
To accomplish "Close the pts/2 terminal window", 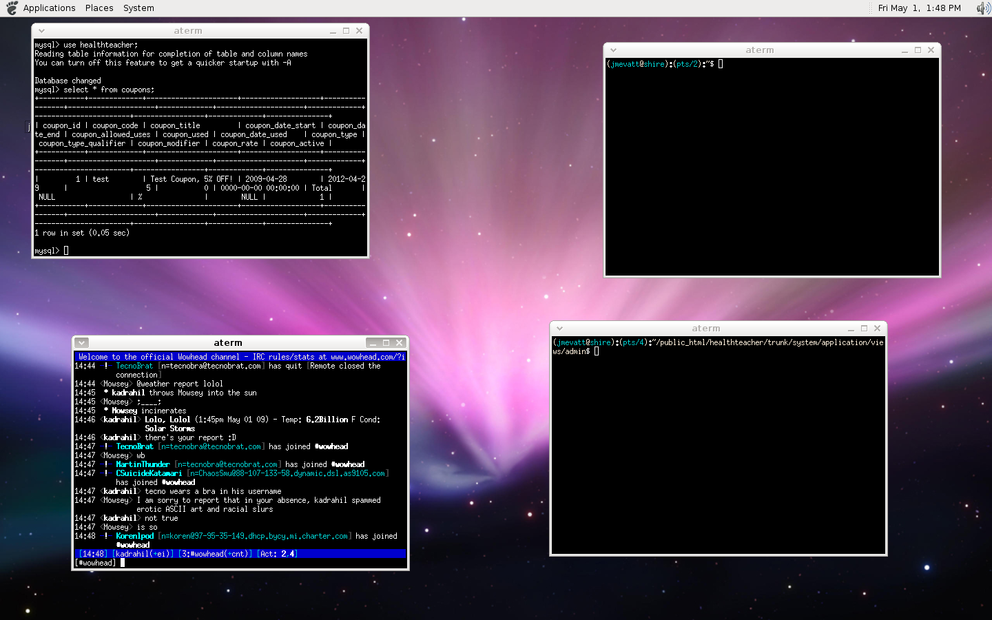I will point(931,50).
